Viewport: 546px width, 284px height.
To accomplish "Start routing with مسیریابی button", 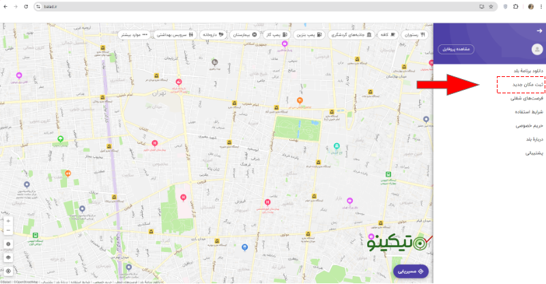I will pyautogui.click(x=411, y=272).
